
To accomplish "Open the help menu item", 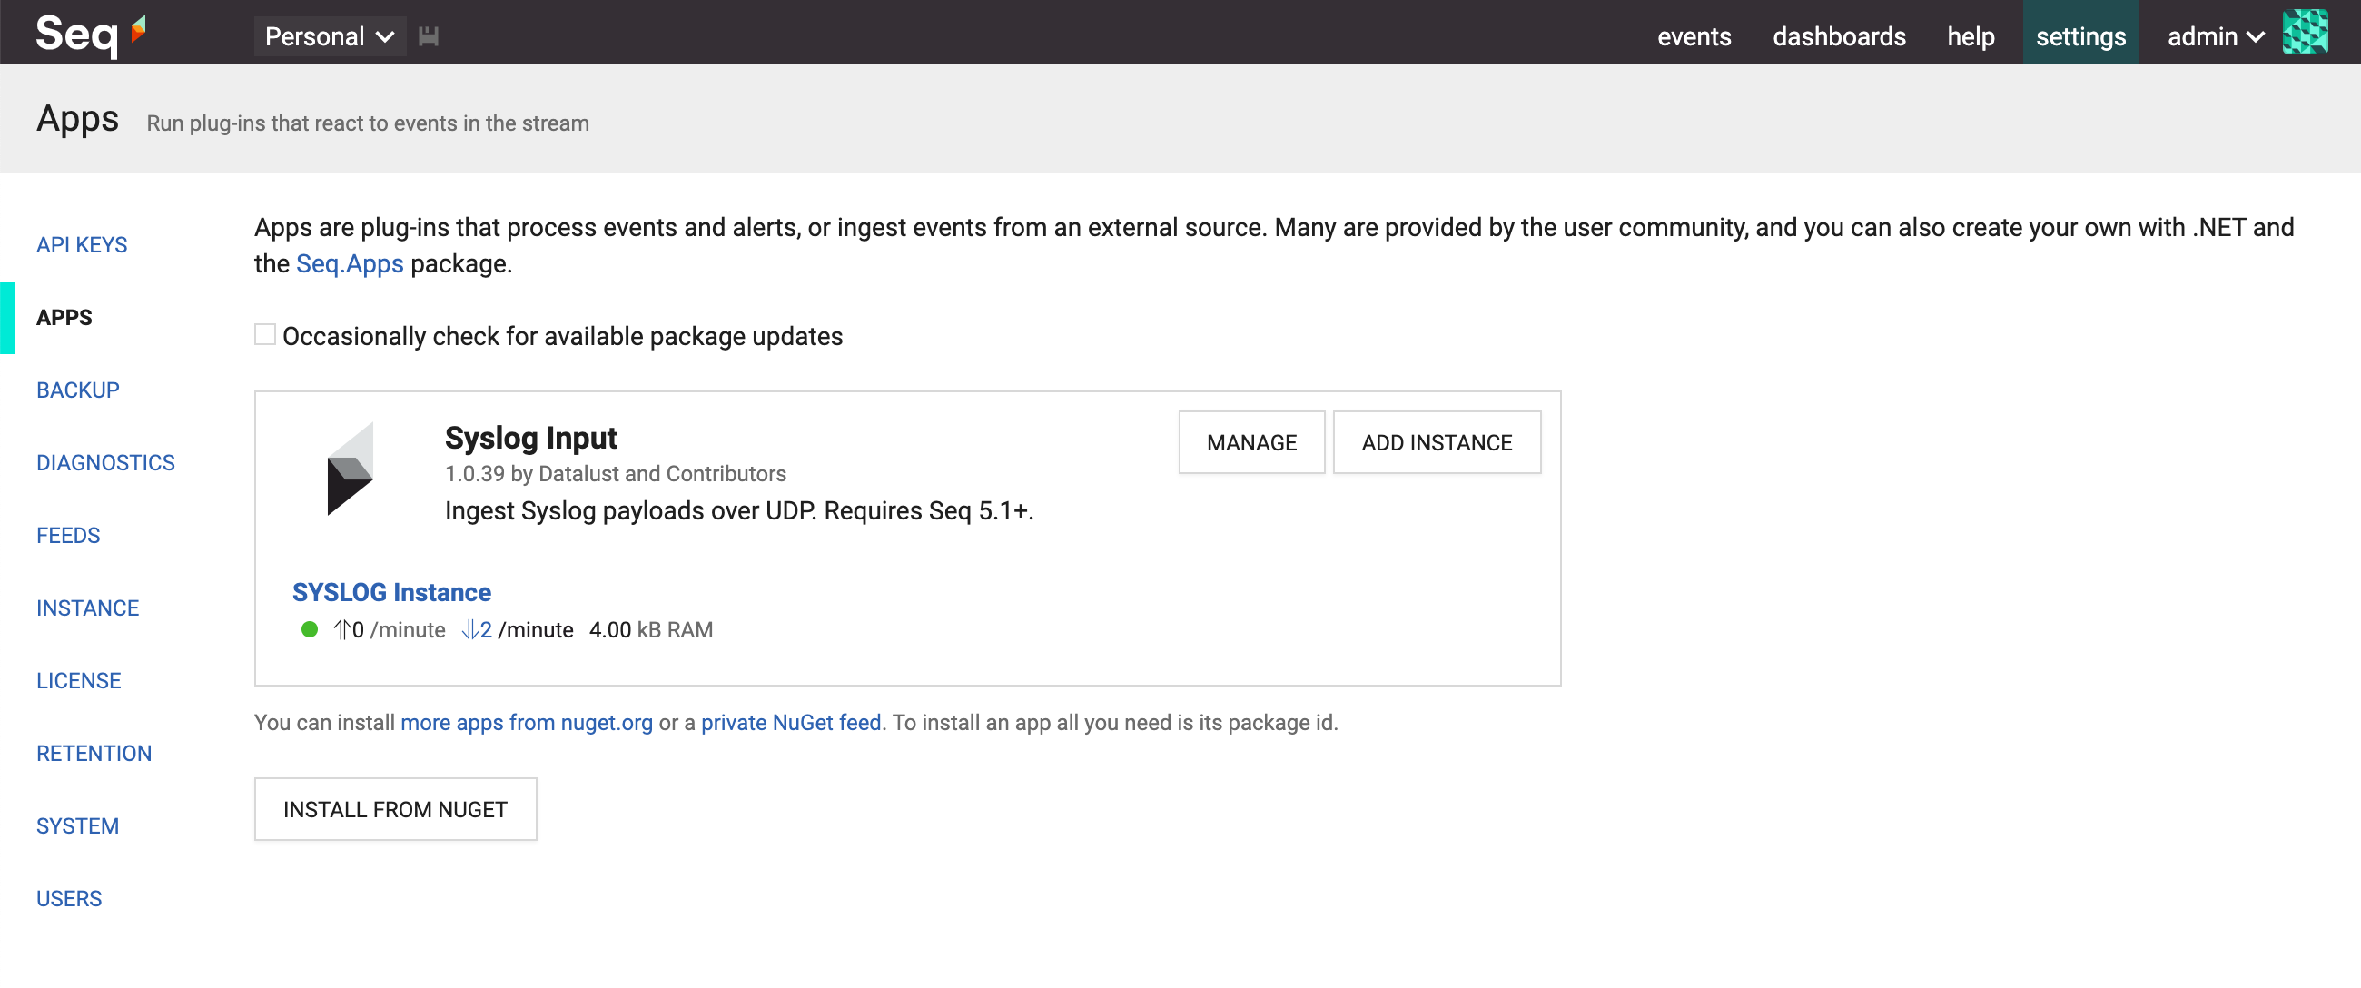I will coord(1971,36).
